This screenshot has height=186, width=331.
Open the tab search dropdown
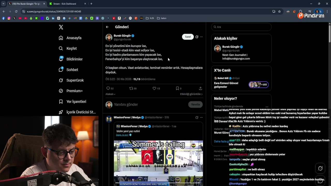click(3, 4)
